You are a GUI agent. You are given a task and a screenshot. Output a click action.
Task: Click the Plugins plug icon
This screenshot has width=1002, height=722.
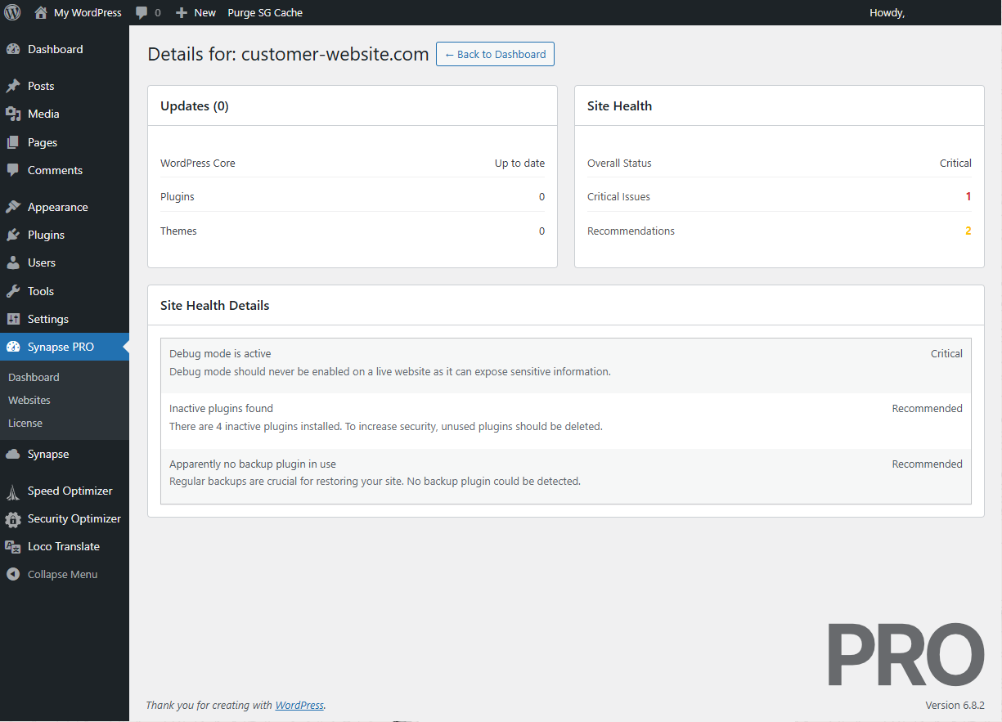(x=13, y=235)
